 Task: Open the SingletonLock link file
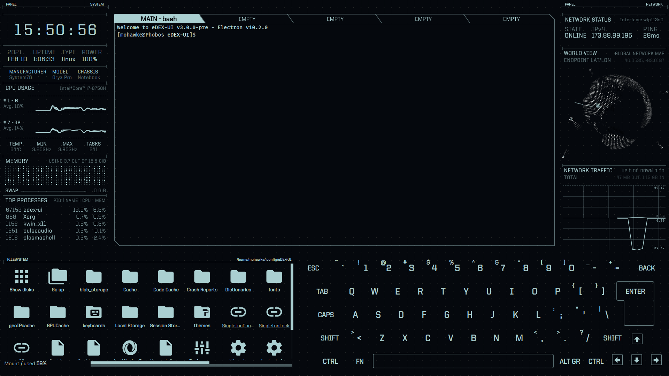point(274,313)
